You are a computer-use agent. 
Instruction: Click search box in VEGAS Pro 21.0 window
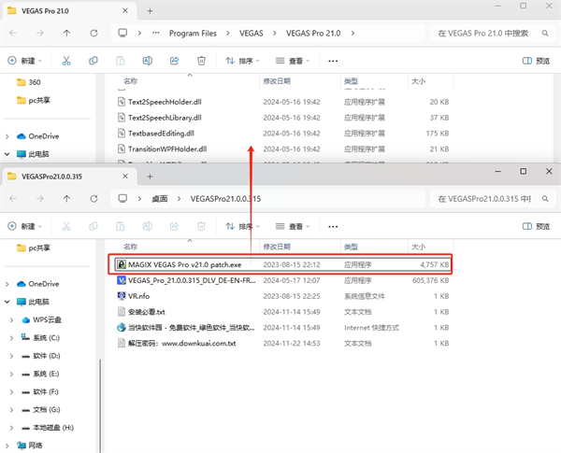[493, 34]
